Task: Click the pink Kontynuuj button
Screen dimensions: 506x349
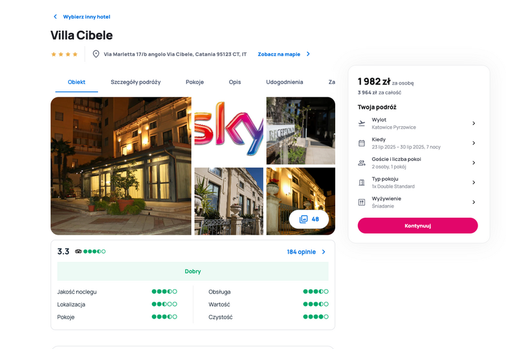Action: coord(417,226)
